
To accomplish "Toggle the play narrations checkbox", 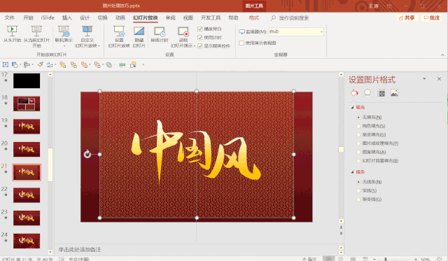I will 200,29.
